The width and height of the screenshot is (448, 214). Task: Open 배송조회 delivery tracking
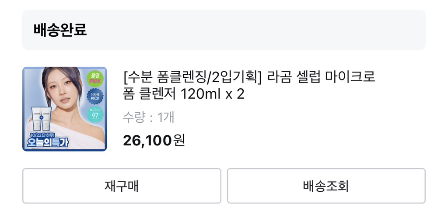[x=326, y=186]
